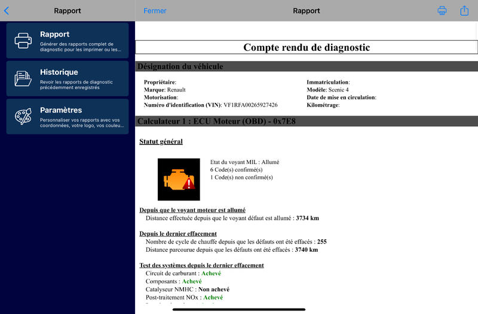Viewport: 478px width, 314px height.
Task: Select the Rapport menu entry label
Action: point(54,34)
